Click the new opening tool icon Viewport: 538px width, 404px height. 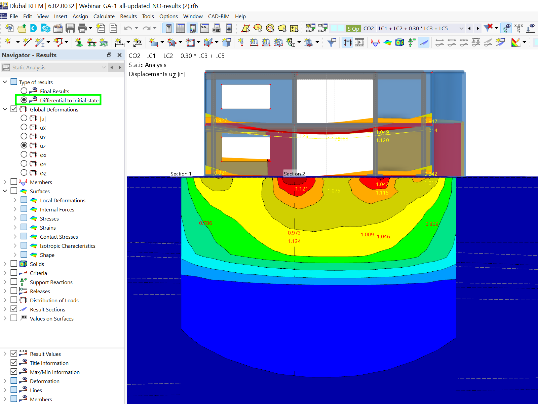(x=190, y=42)
